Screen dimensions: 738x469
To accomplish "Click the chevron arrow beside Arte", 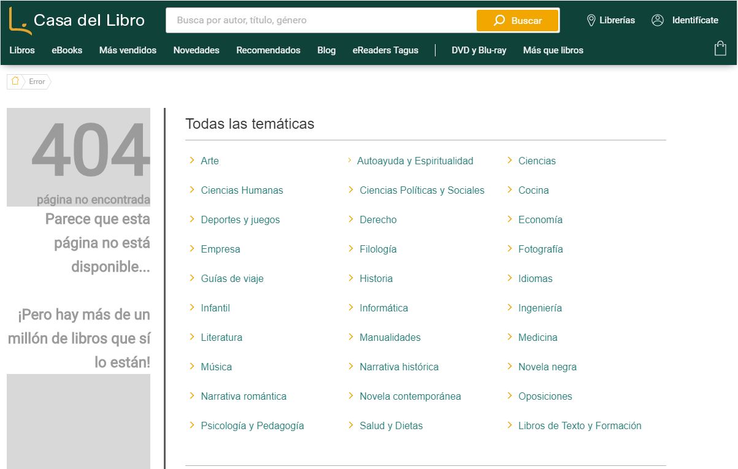I will pyautogui.click(x=192, y=161).
